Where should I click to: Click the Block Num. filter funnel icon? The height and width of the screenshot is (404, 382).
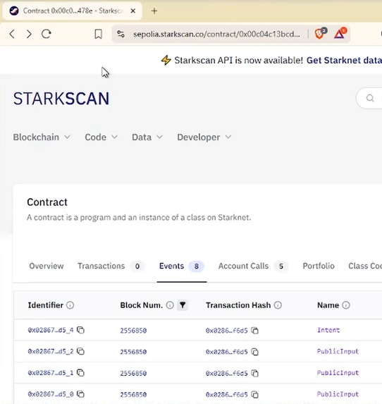(183, 305)
